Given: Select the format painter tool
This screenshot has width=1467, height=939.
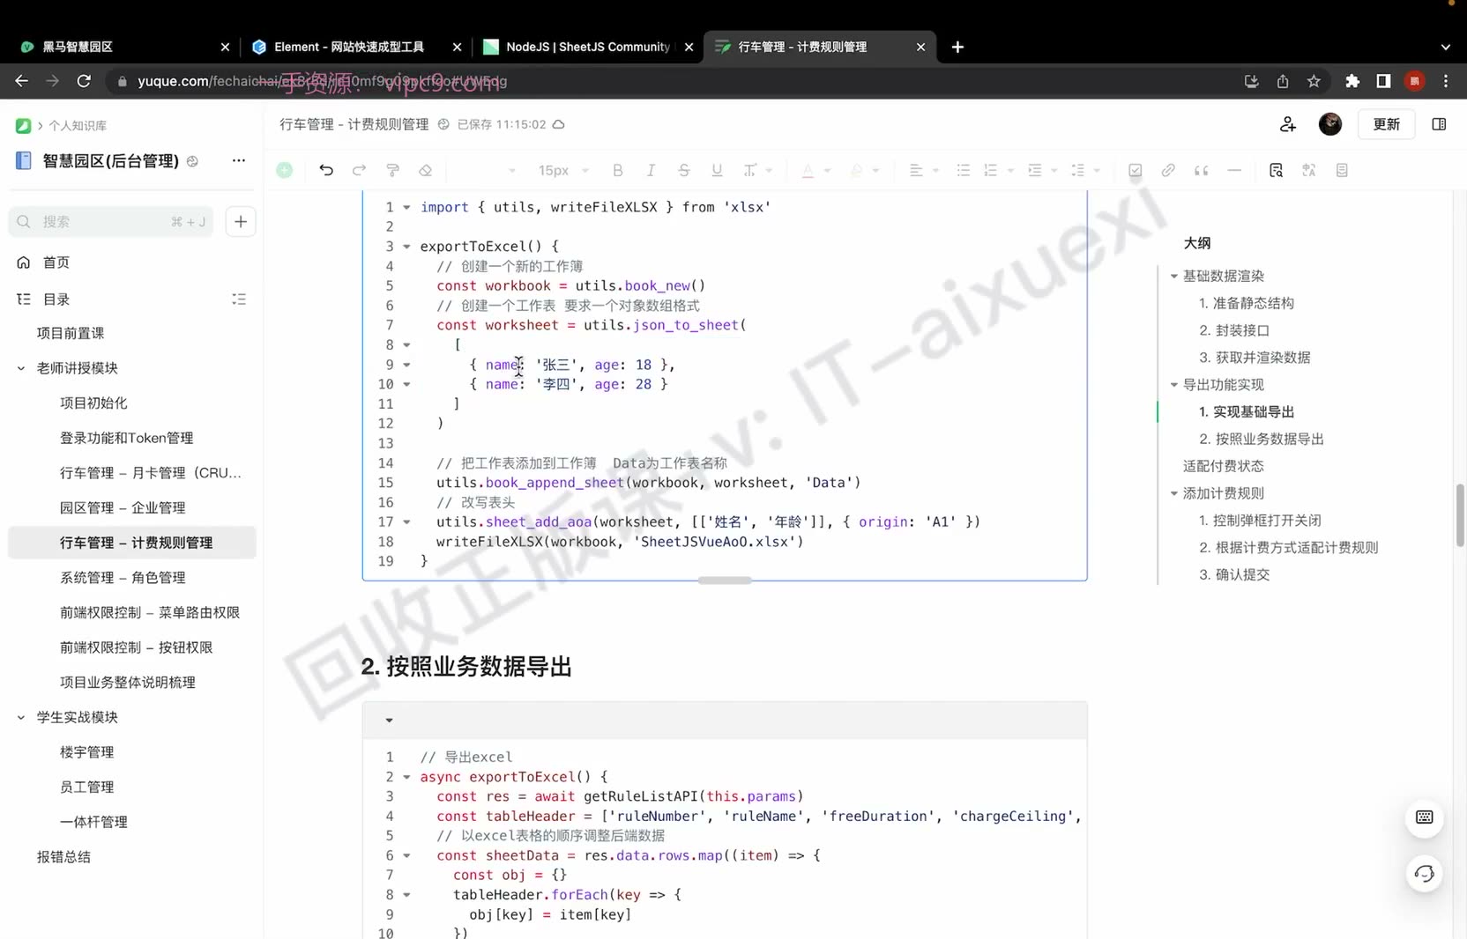Looking at the screenshot, I should click(x=392, y=170).
